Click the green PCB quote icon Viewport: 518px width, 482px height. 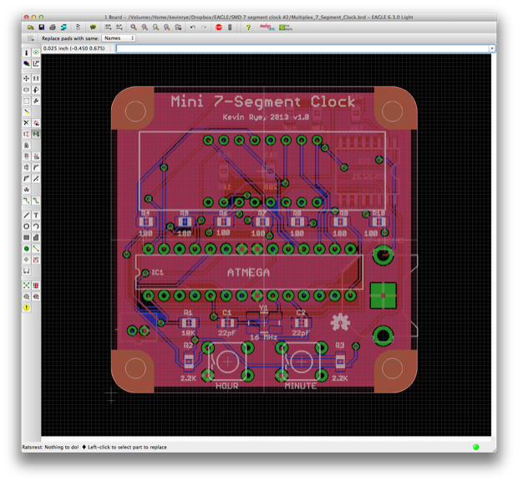[x=286, y=27]
